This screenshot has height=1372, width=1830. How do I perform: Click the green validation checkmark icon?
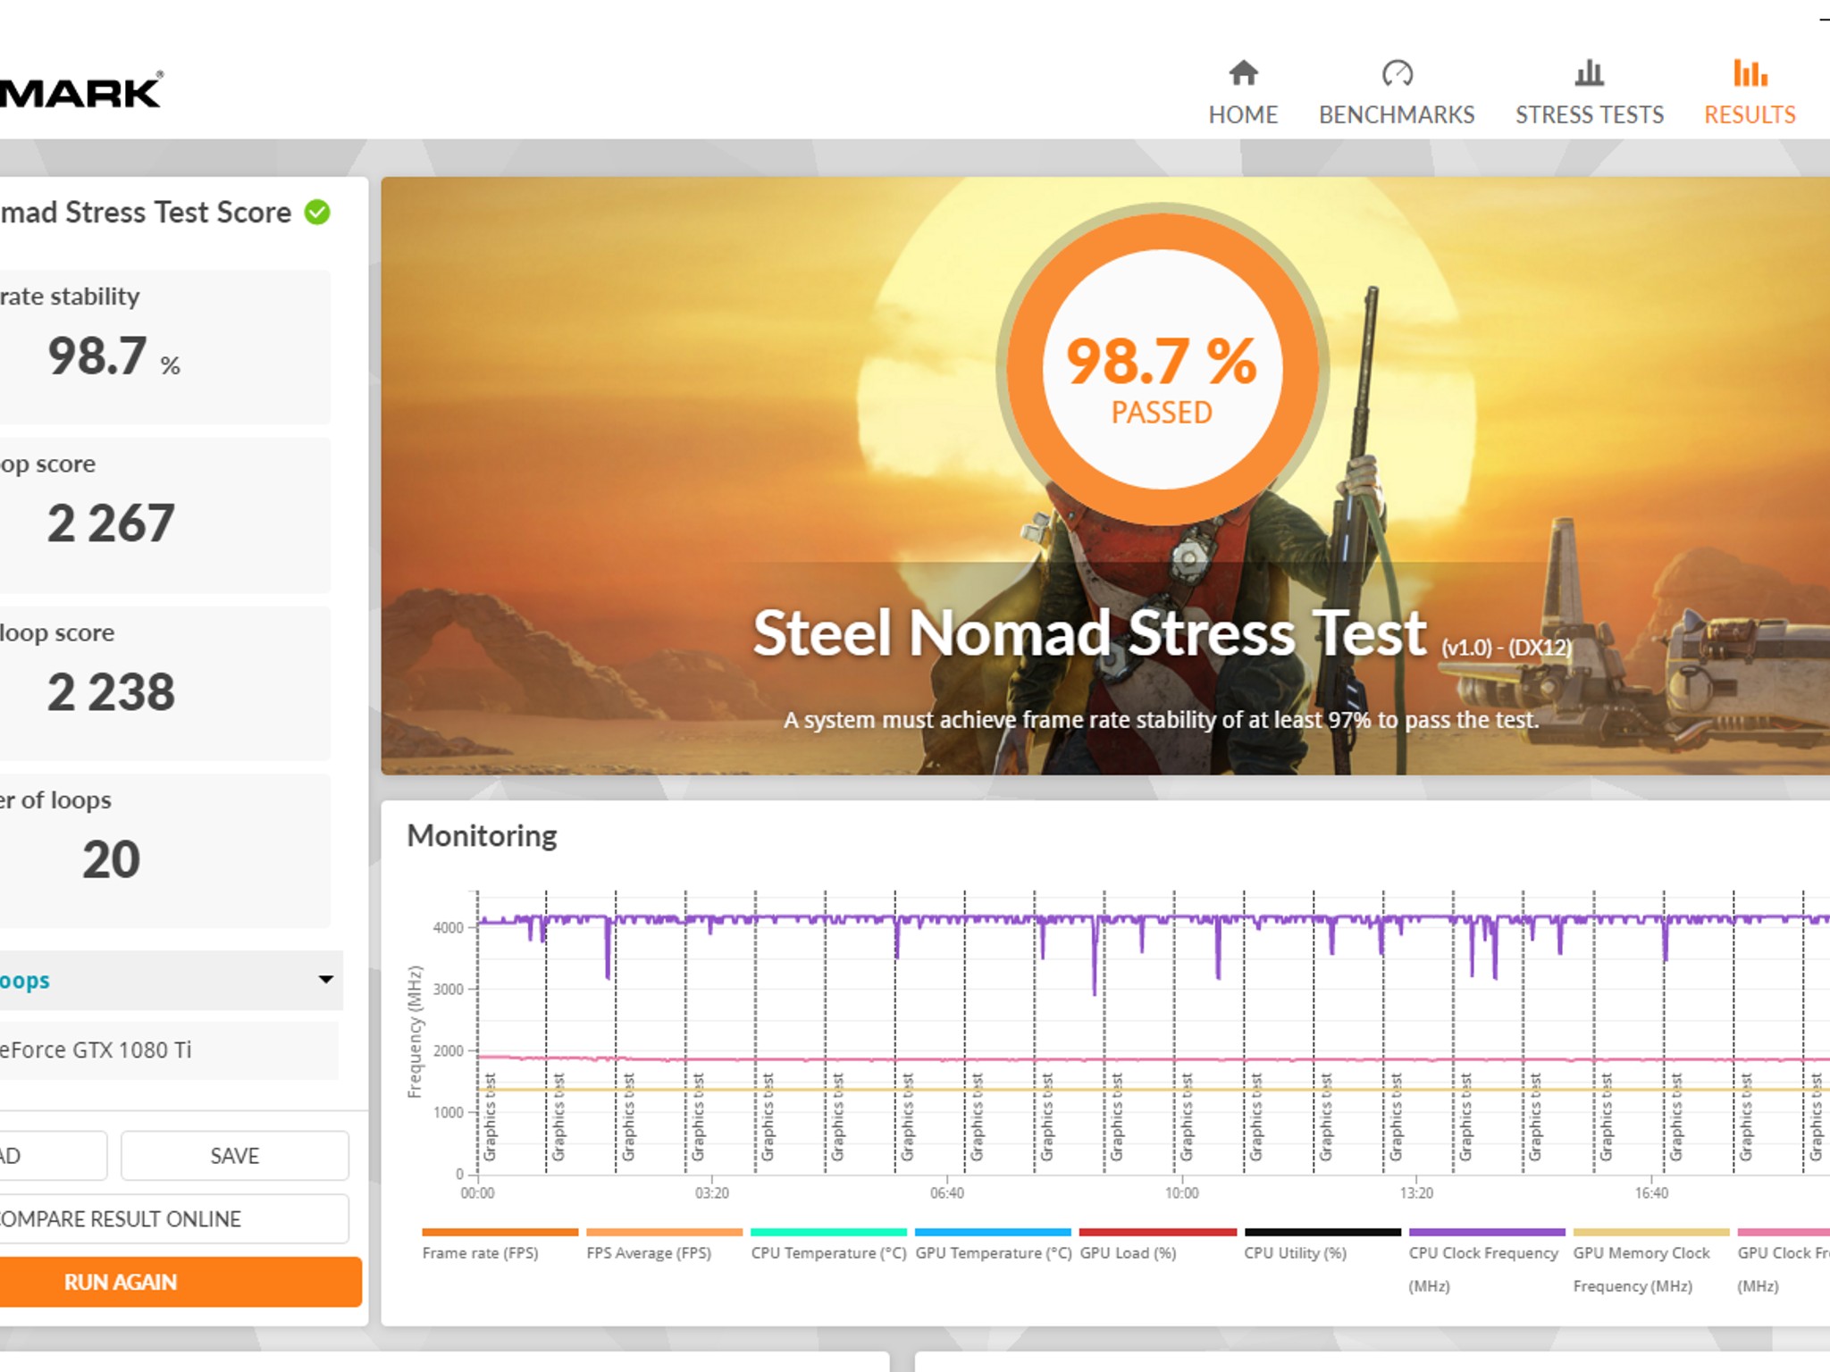(317, 213)
